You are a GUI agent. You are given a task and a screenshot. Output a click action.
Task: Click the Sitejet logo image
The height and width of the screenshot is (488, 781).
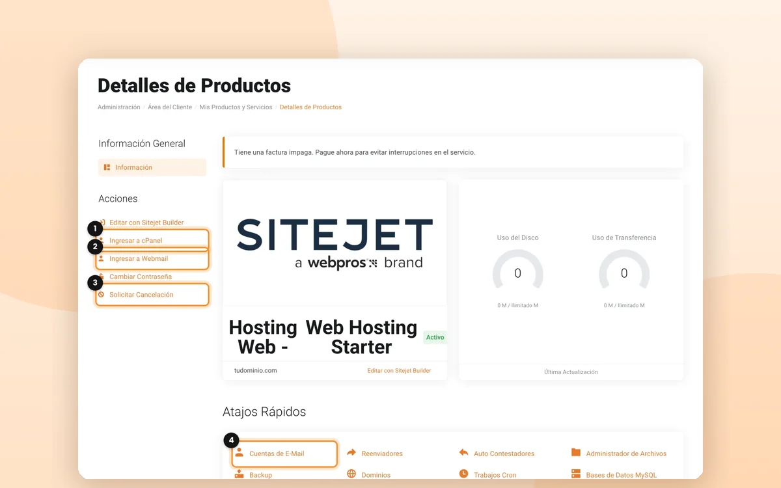coord(335,243)
